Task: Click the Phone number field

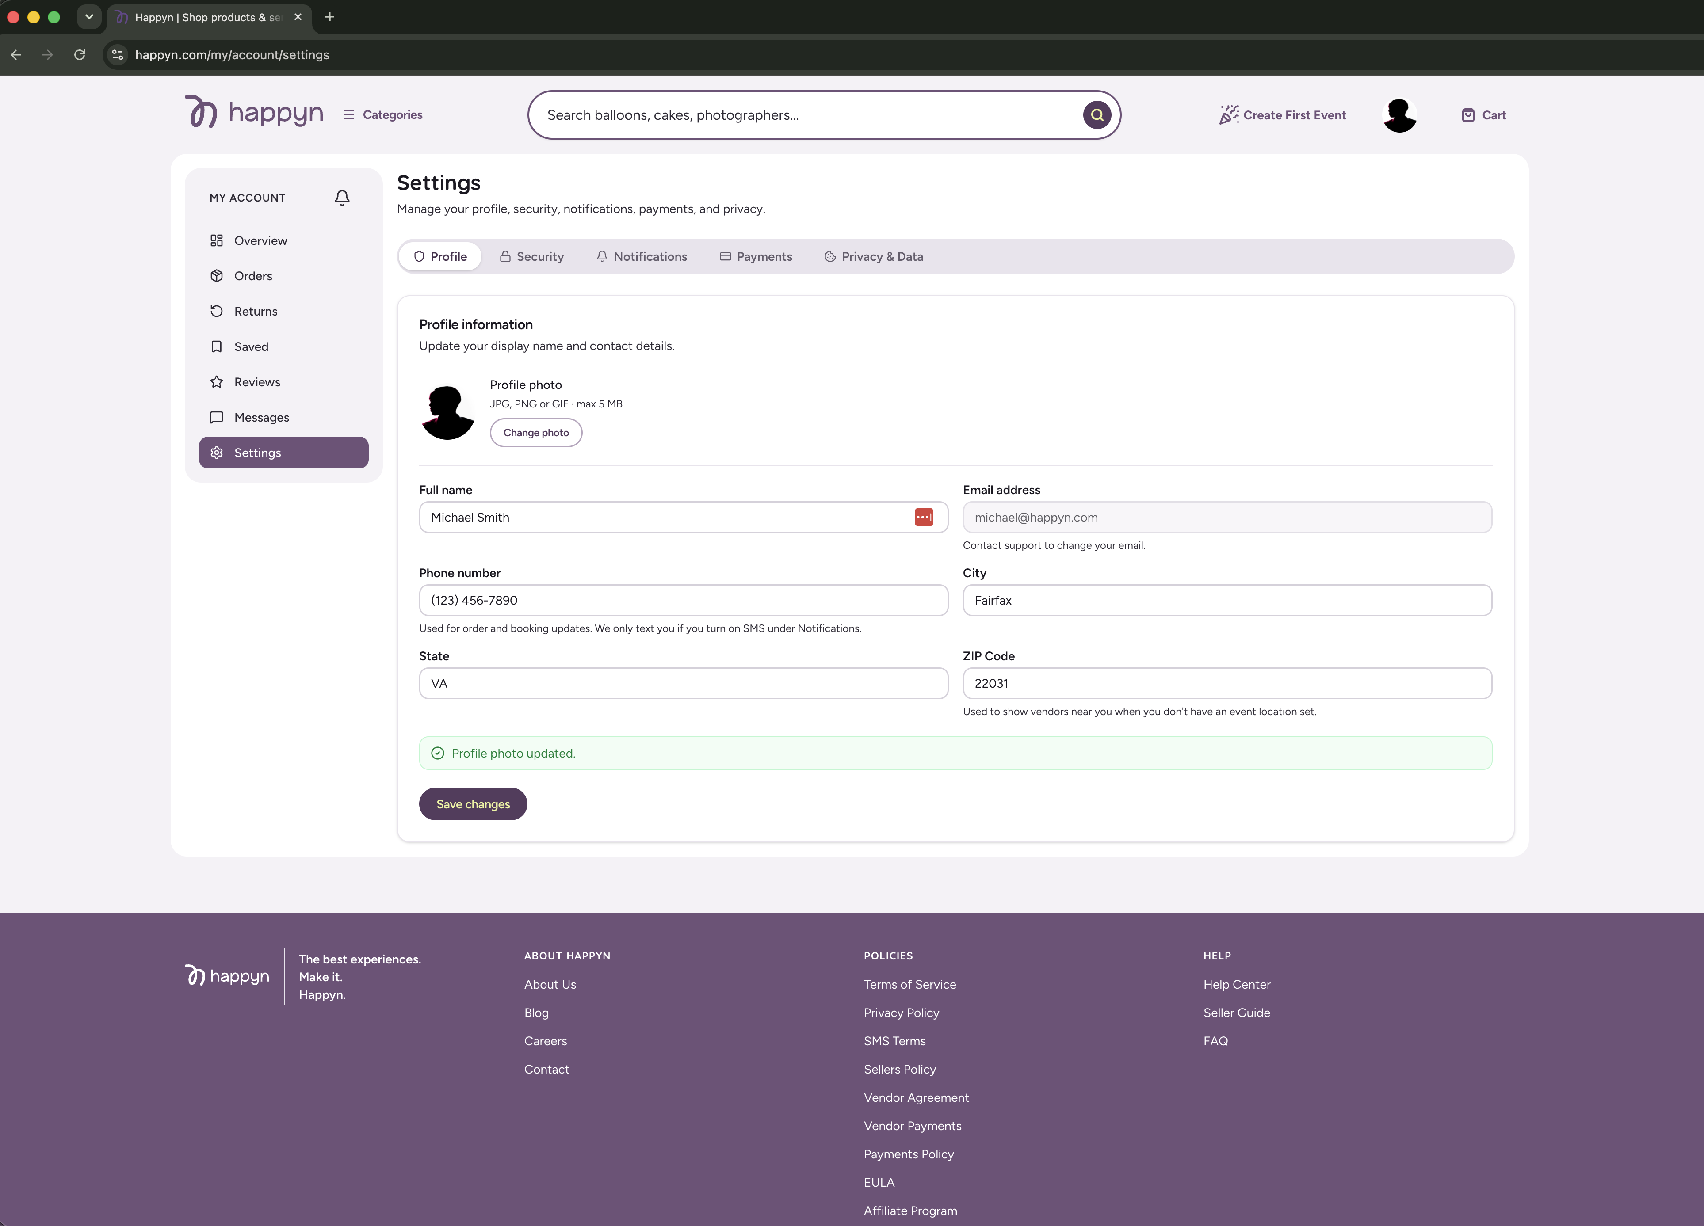Action: click(x=683, y=600)
